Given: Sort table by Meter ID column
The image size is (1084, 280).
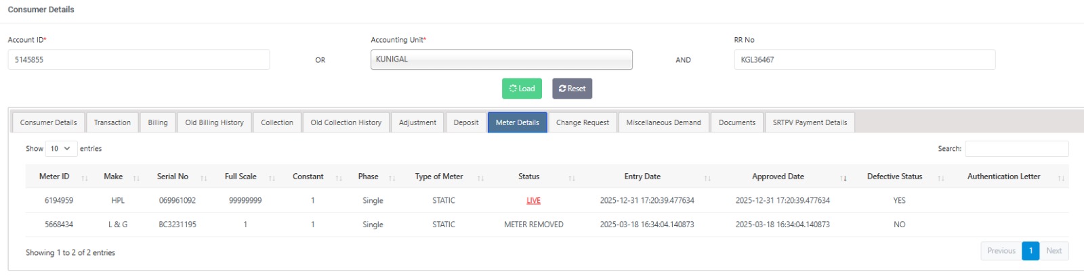Looking at the screenshot, I should point(54,177).
